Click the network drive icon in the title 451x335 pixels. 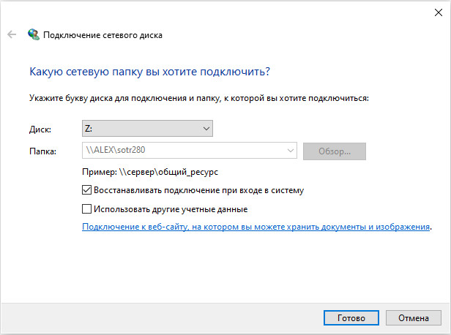34,34
